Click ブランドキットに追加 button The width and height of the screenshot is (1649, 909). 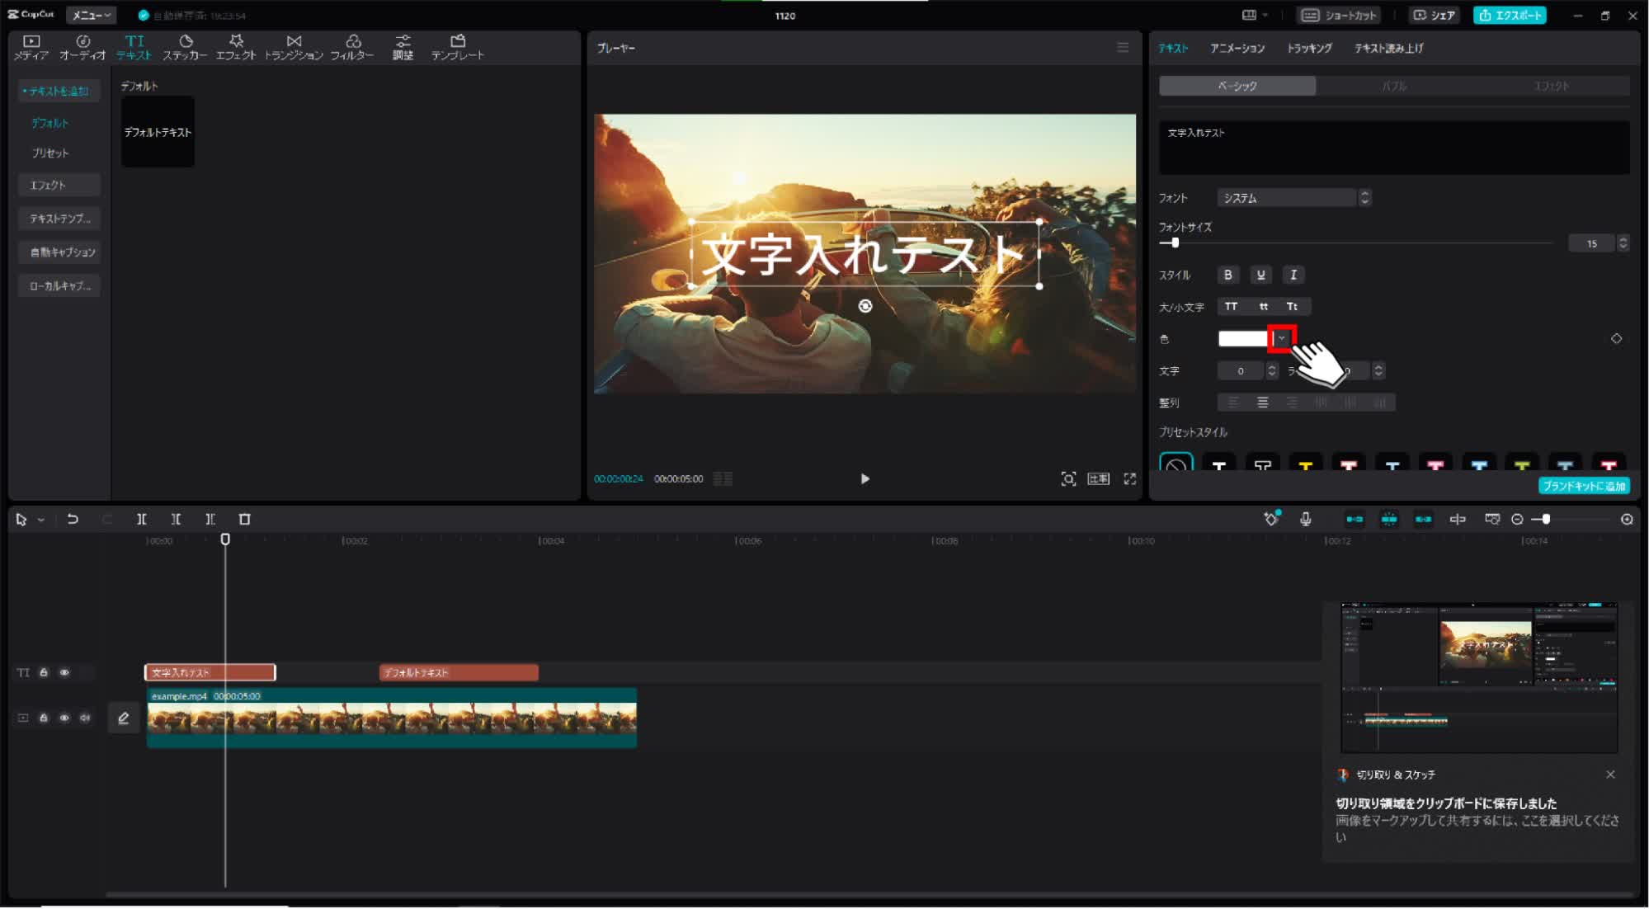point(1584,487)
